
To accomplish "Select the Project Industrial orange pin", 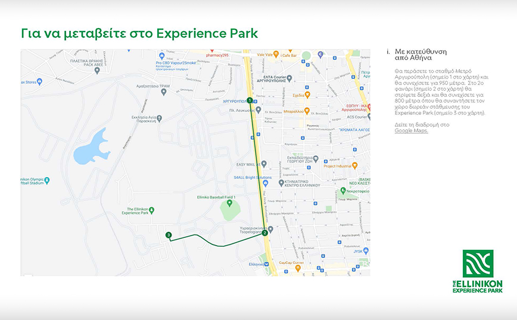I will coord(354,165).
